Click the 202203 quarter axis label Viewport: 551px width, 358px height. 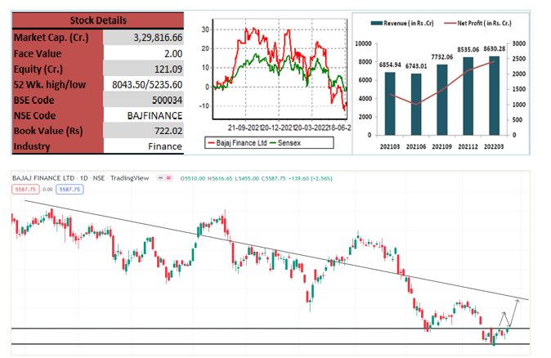pos(494,146)
